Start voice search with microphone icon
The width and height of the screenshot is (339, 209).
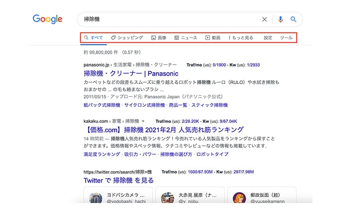[280, 19]
